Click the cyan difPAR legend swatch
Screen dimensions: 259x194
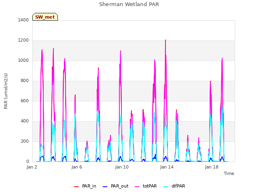pyautogui.click(x=166, y=187)
